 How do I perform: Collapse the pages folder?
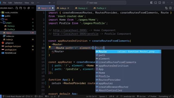point(9,23)
